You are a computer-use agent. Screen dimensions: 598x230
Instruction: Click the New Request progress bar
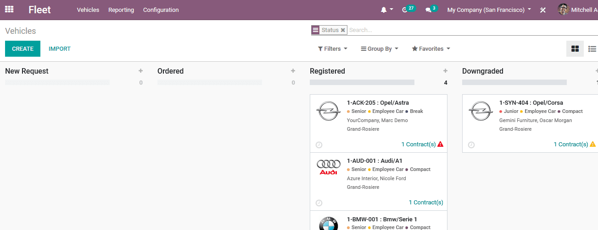[57, 82]
